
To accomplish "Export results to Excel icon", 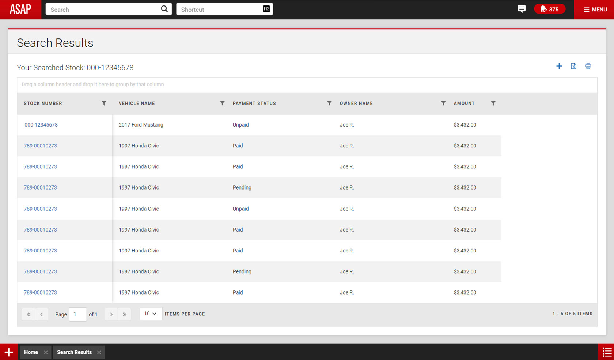I will (573, 66).
